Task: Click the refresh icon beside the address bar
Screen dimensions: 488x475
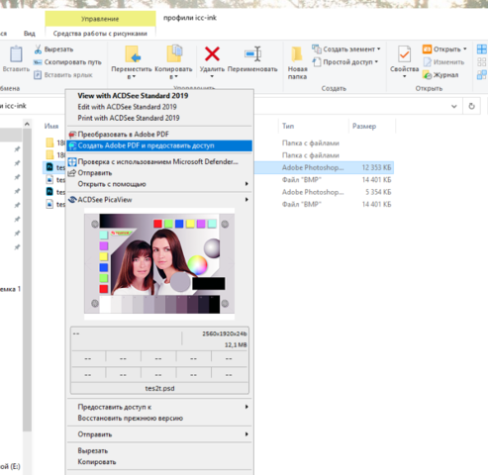Action: pos(471,106)
